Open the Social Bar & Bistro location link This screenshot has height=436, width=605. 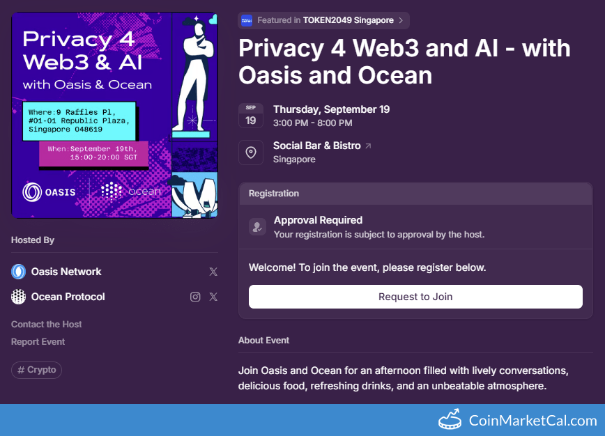316,146
